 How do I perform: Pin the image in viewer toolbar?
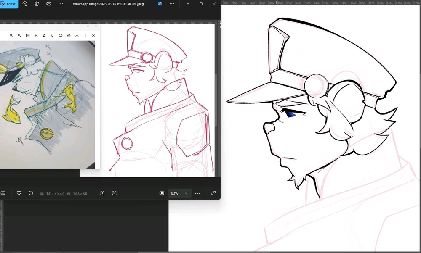point(52,35)
